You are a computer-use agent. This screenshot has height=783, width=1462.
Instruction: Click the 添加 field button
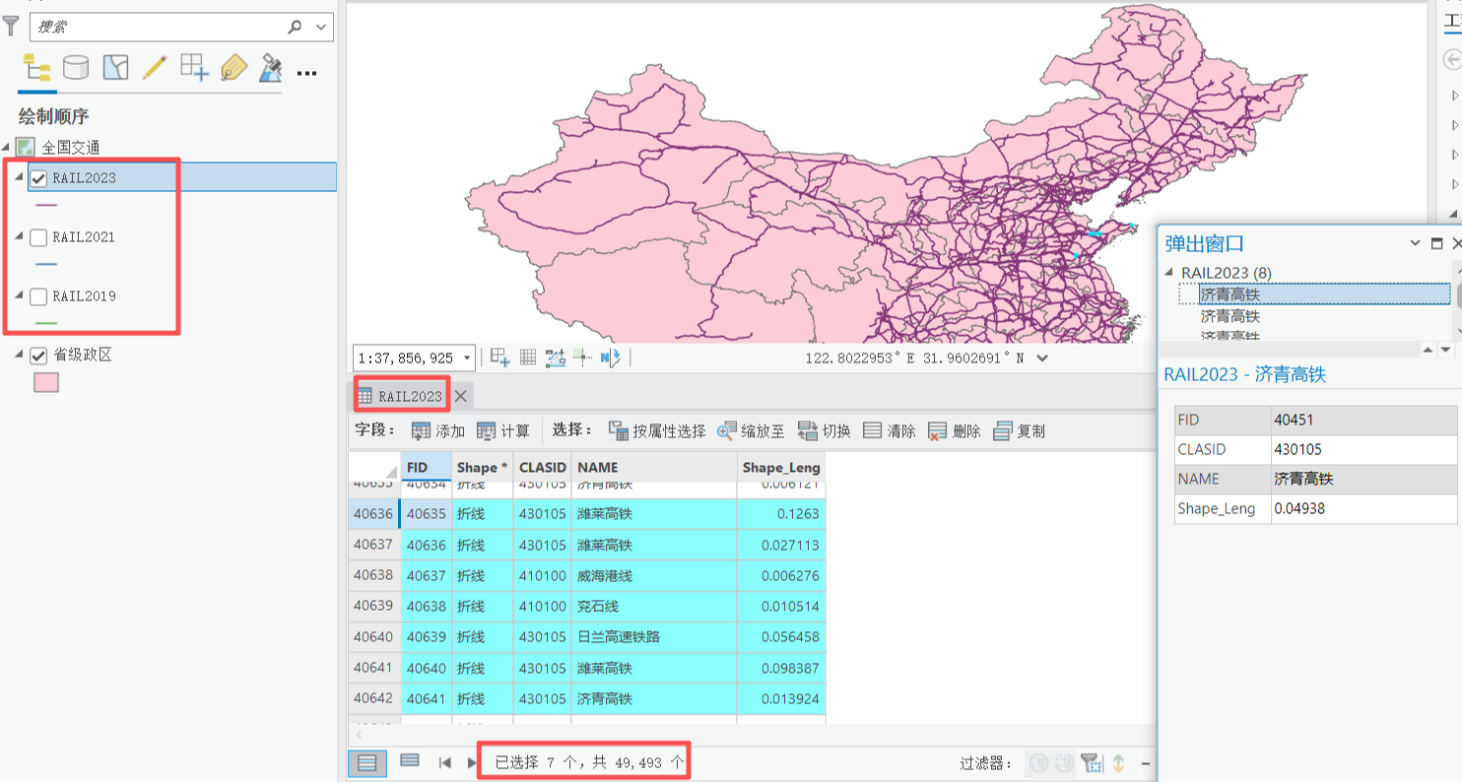pos(438,431)
